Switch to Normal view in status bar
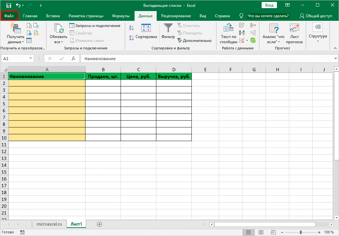Image resolution: width=339 pixels, height=236 pixels. (248, 232)
